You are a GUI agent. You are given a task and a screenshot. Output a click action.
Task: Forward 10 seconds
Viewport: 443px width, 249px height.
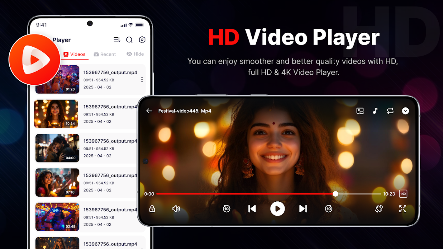(x=329, y=209)
